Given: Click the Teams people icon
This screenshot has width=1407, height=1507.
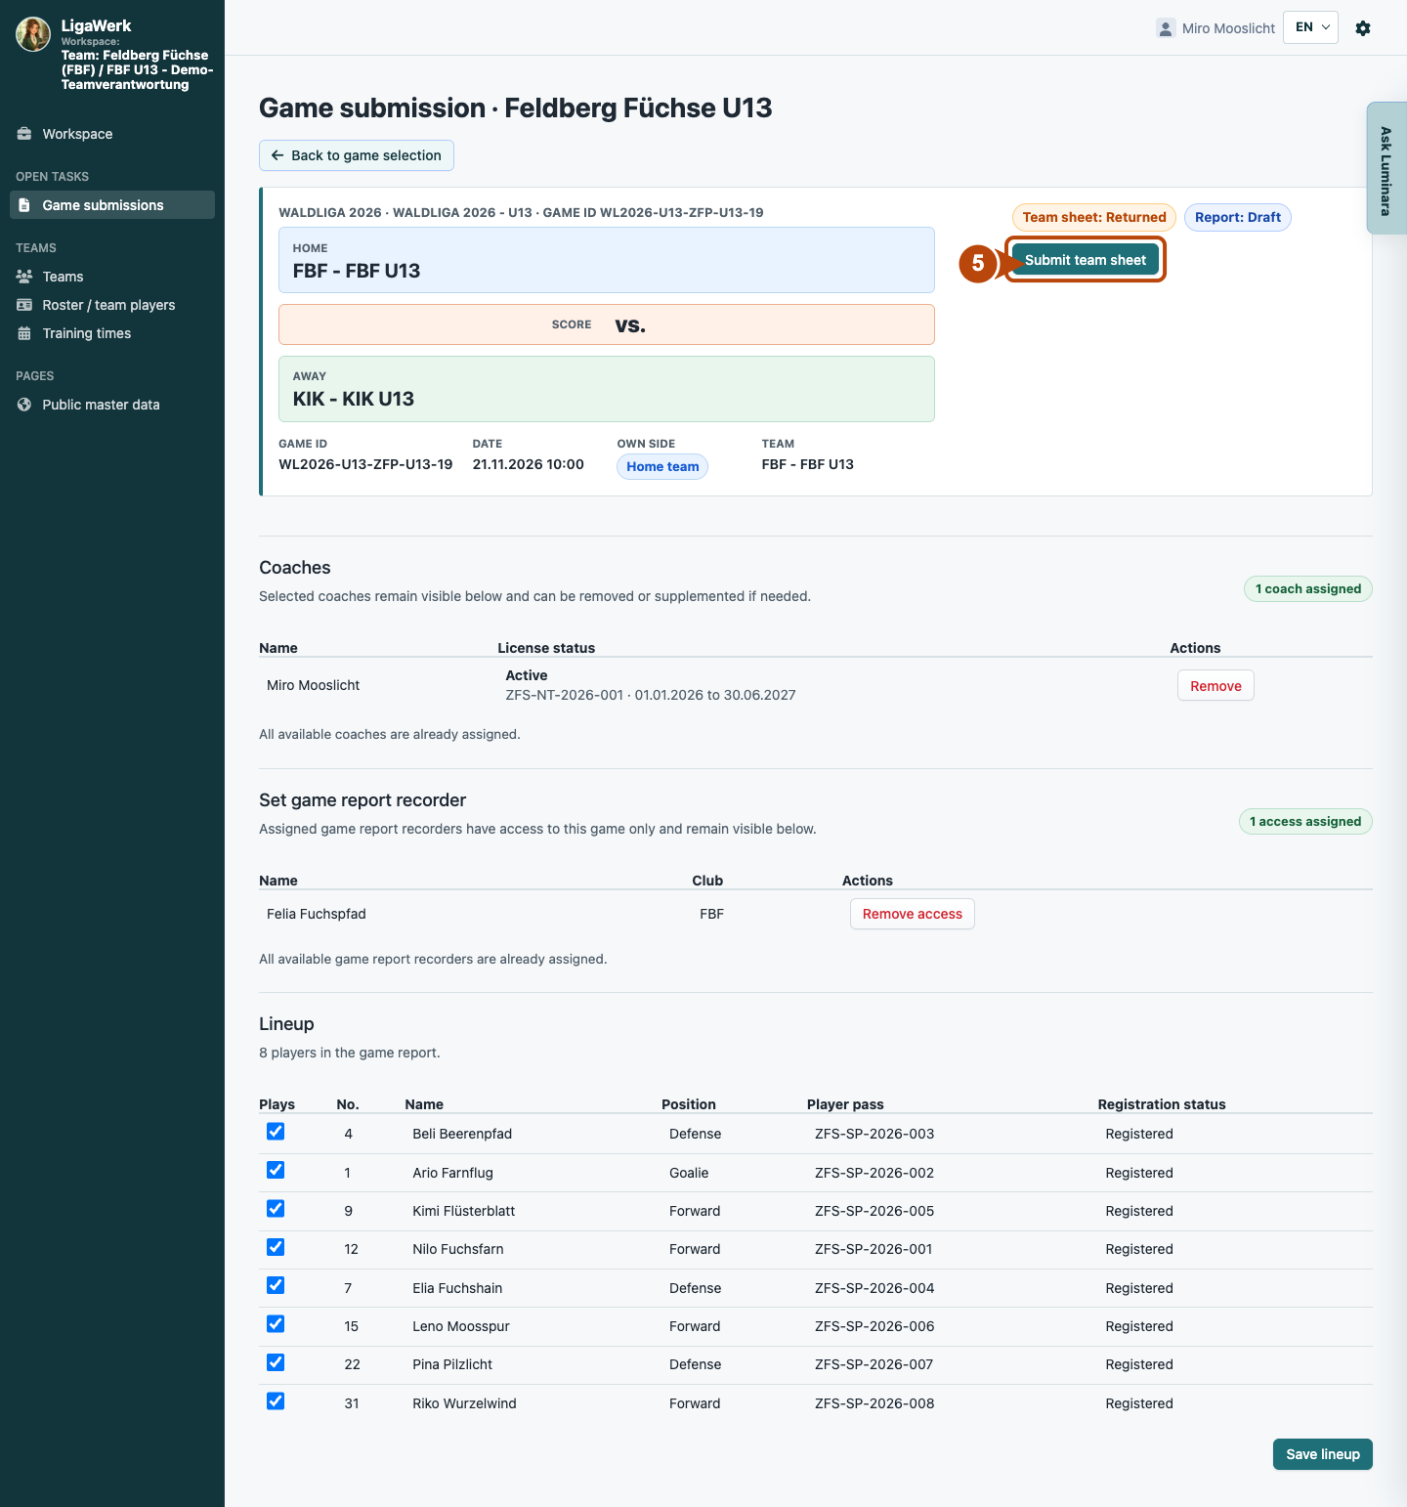Looking at the screenshot, I should (x=24, y=277).
